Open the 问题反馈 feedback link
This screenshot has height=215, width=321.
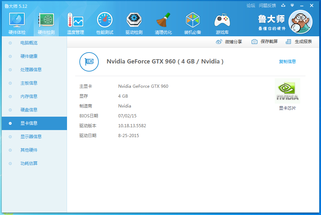click(x=267, y=6)
